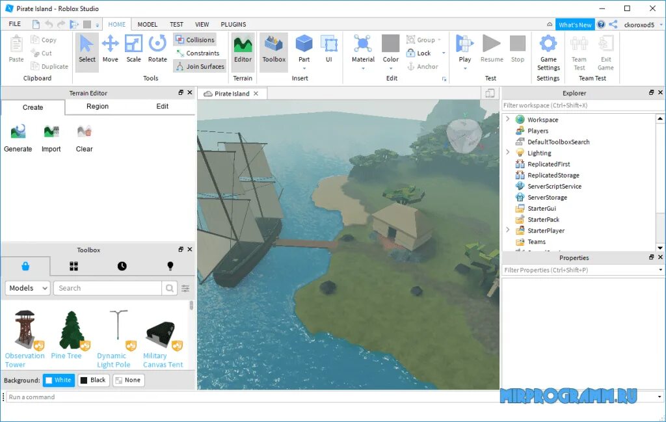Switch to the PLUGINS ribbon tab
The width and height of the screenshot is (666, 422).
click(233, 24)
